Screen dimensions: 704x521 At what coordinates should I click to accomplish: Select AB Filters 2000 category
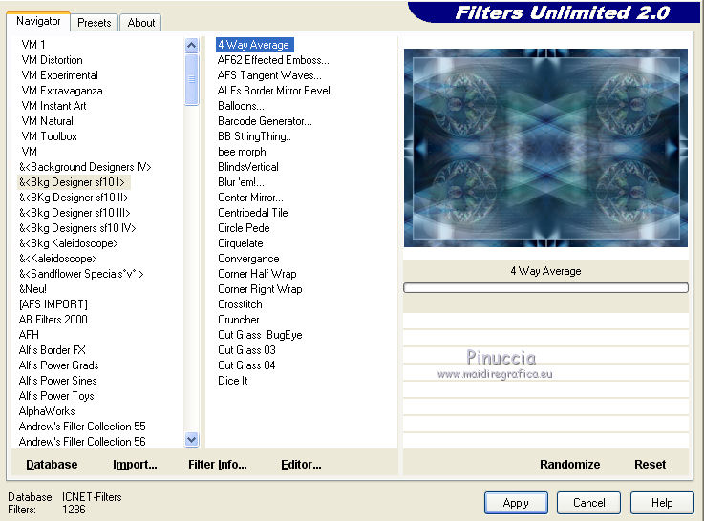pyautogui.click(x=53, y=320)
